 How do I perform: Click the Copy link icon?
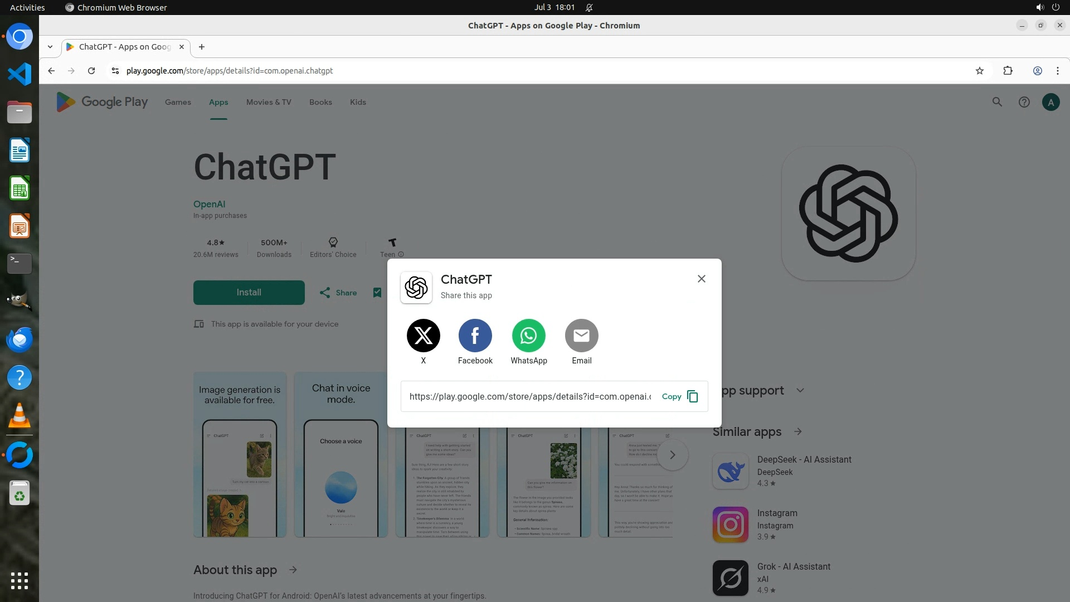click(x=692, y=396)
